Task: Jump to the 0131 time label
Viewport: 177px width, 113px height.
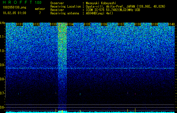Action: 19,24
